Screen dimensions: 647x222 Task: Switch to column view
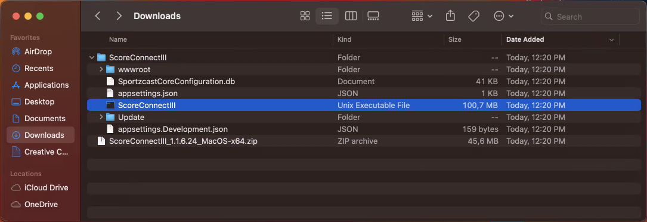351,16
